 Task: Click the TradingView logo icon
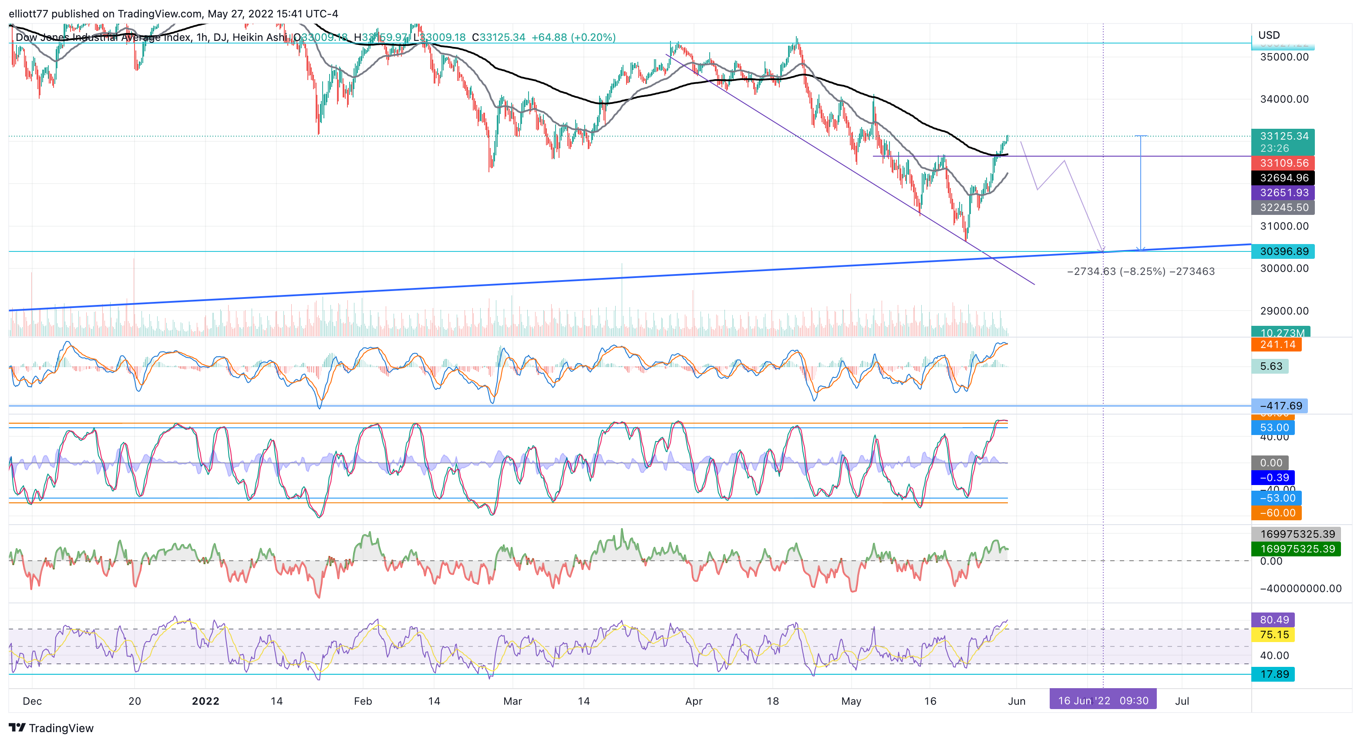pos(17,728)
